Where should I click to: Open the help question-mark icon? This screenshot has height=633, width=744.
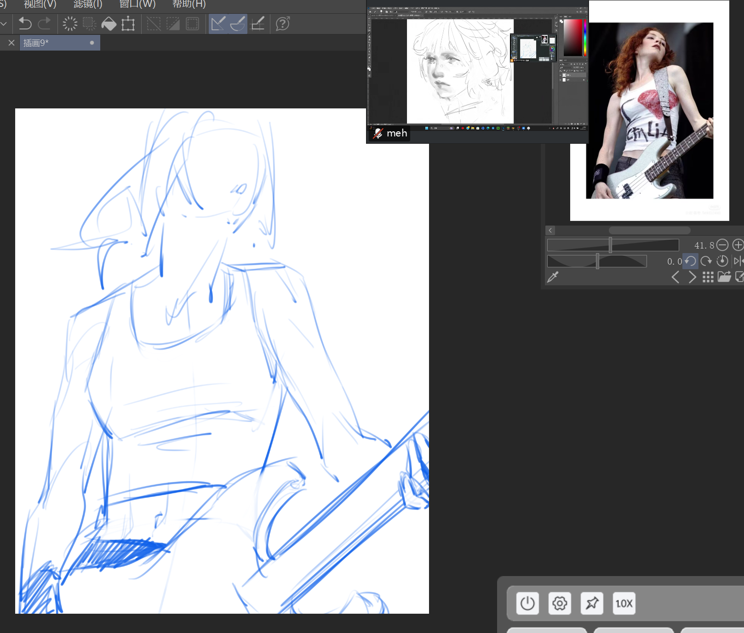coord(282,23)
